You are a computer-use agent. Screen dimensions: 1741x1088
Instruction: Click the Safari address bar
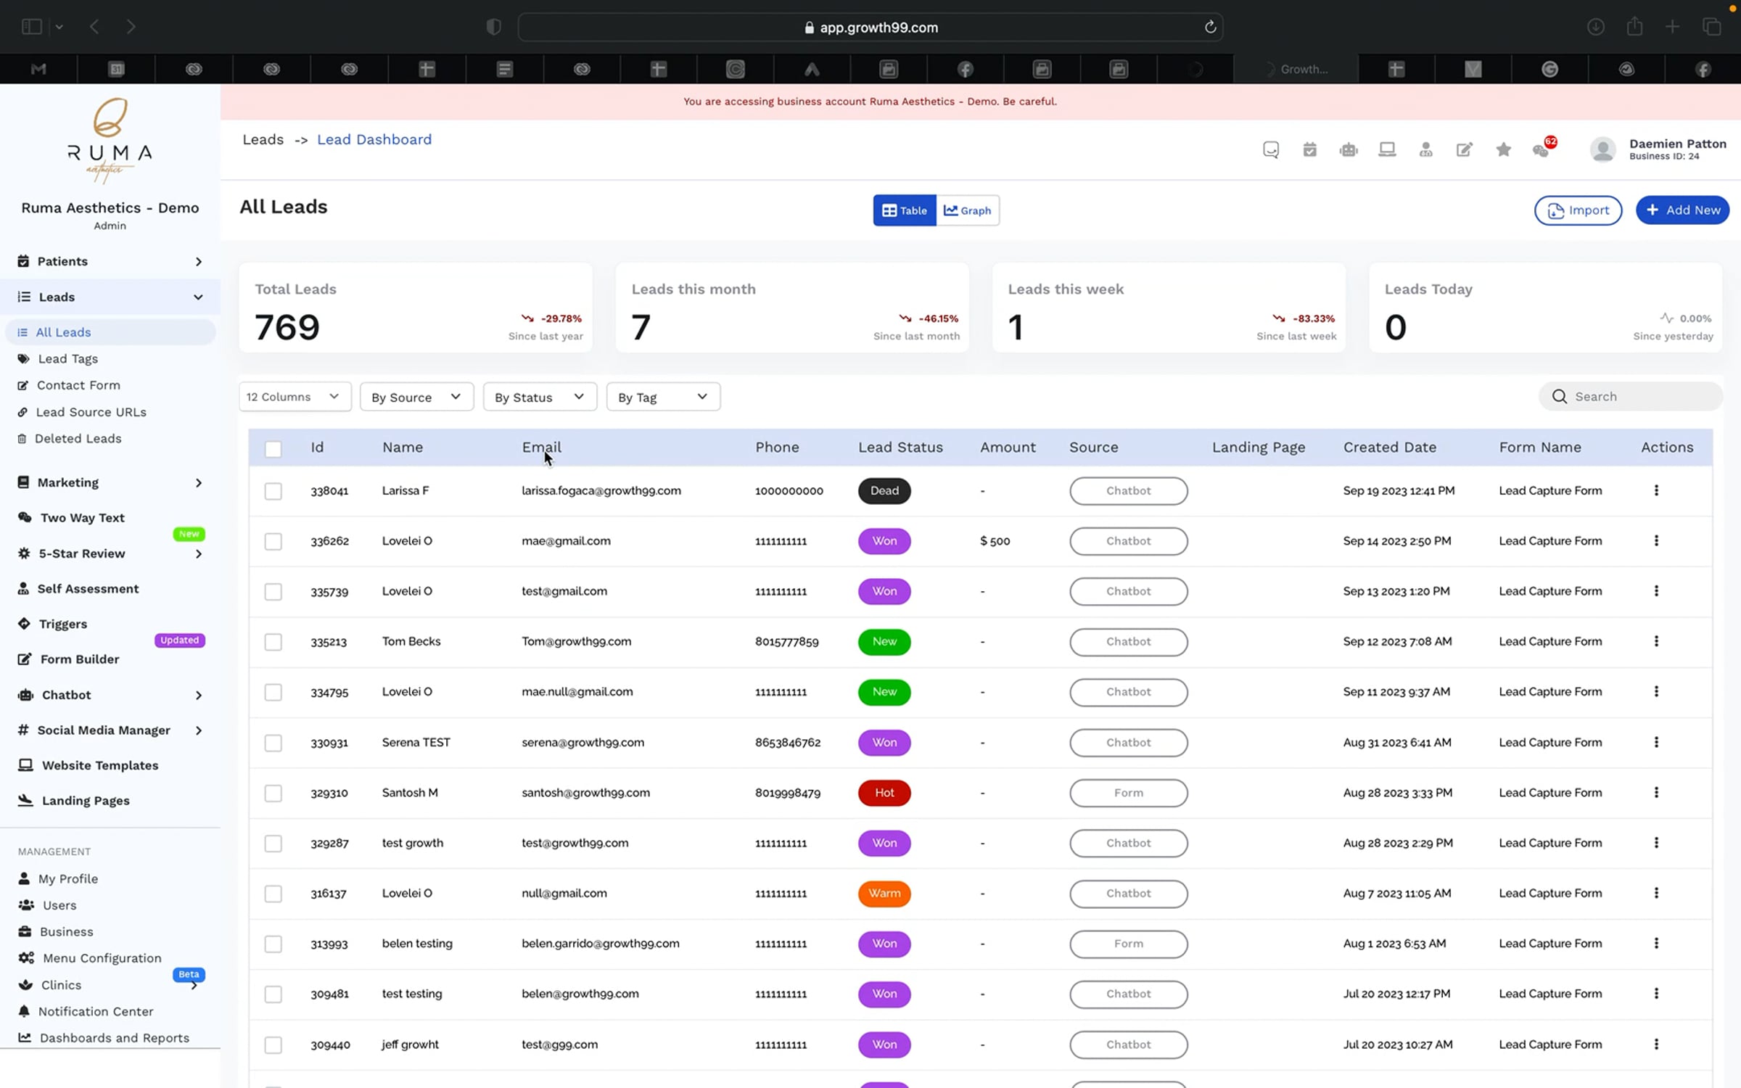(x=870, y=28)
